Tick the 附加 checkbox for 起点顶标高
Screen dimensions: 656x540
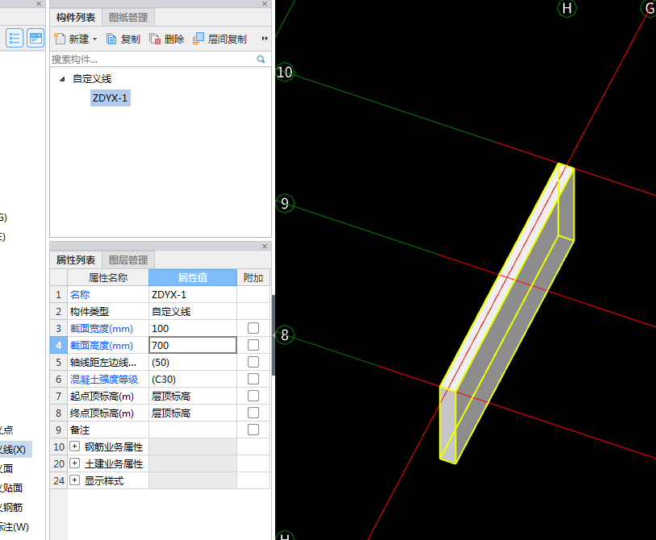[253, 396]
